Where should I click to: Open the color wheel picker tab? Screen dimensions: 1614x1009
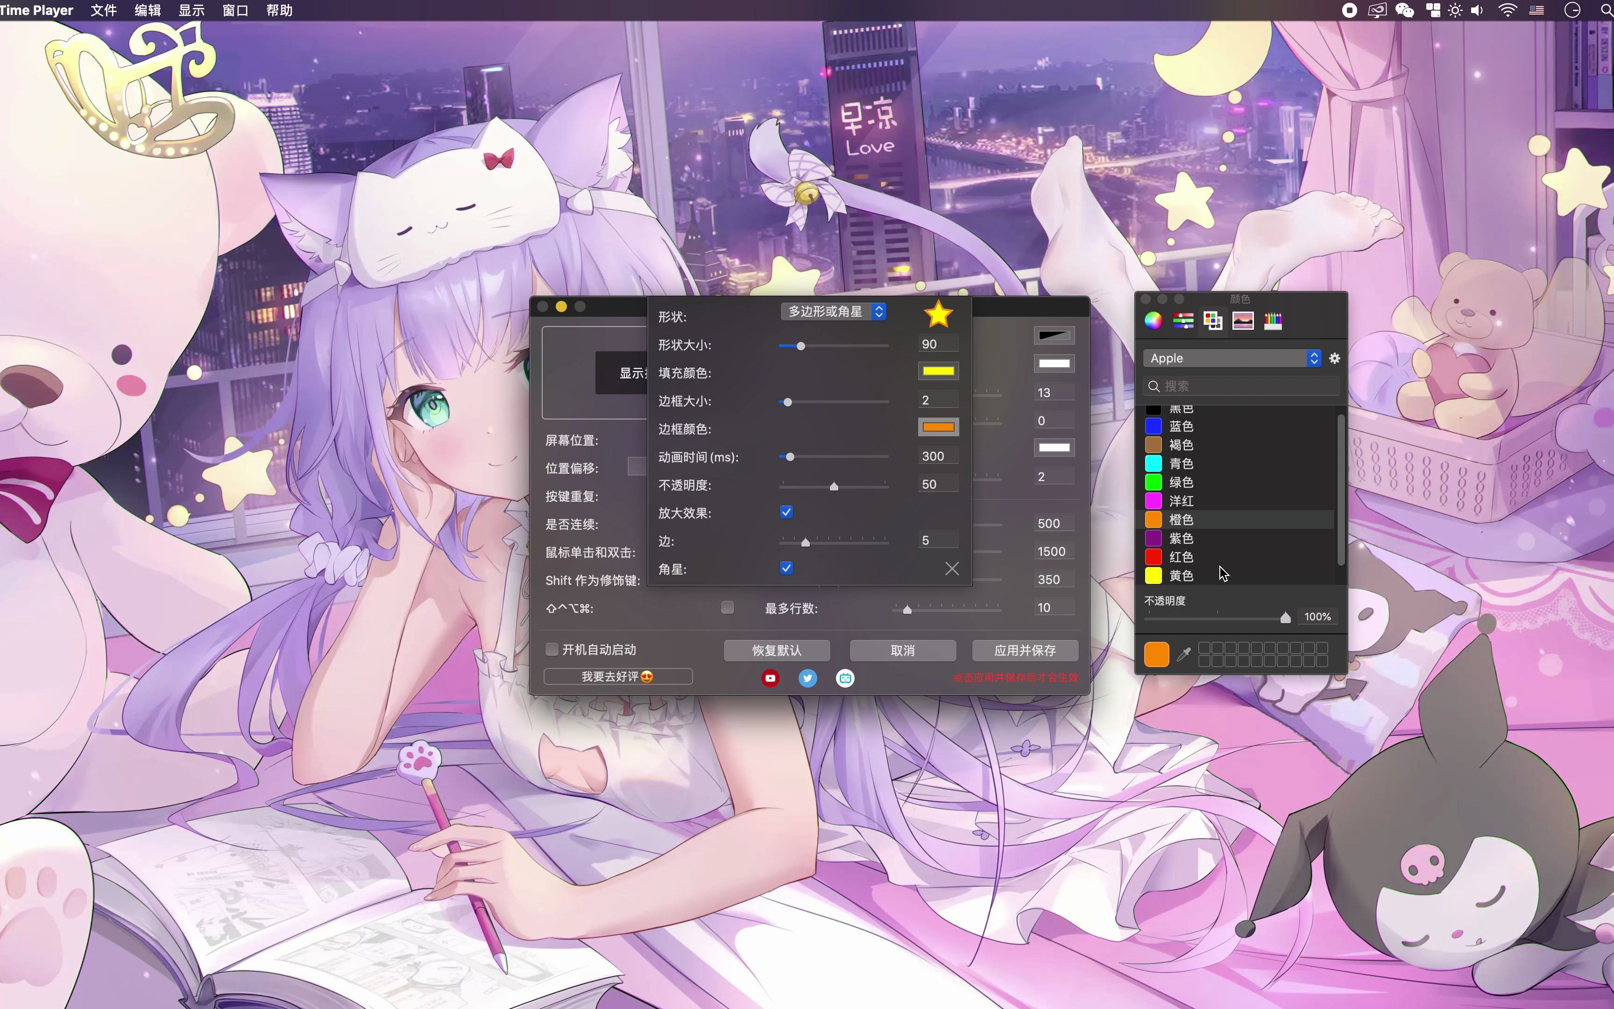1153,320
